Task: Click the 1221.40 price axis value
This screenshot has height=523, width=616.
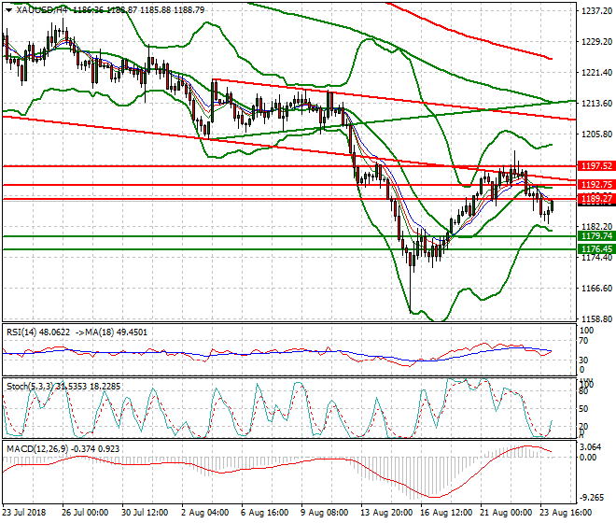Action: click(596, 72)
